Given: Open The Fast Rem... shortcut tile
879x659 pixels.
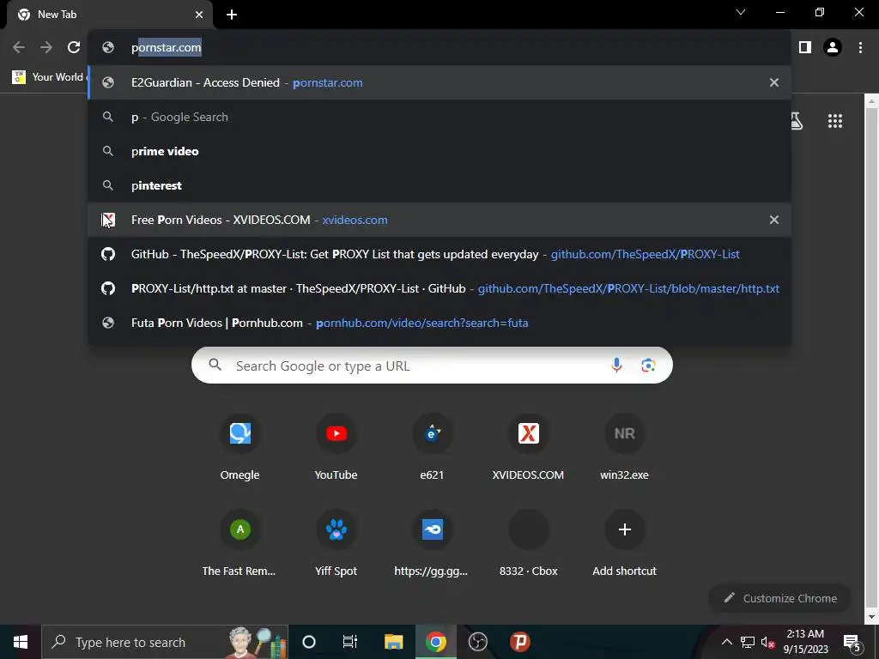Looking at the screenshot, I should coord(240,544).
